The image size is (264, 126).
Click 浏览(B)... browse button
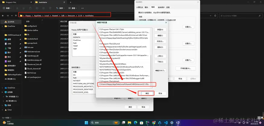pyautogui.click(x=160, y=41)
